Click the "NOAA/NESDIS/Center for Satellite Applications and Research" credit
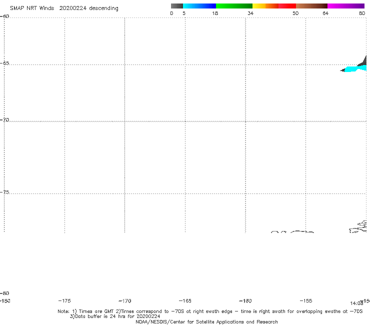The height and width of the screenshot is (325, 370). pyautogui.click(x=206, y=321)
